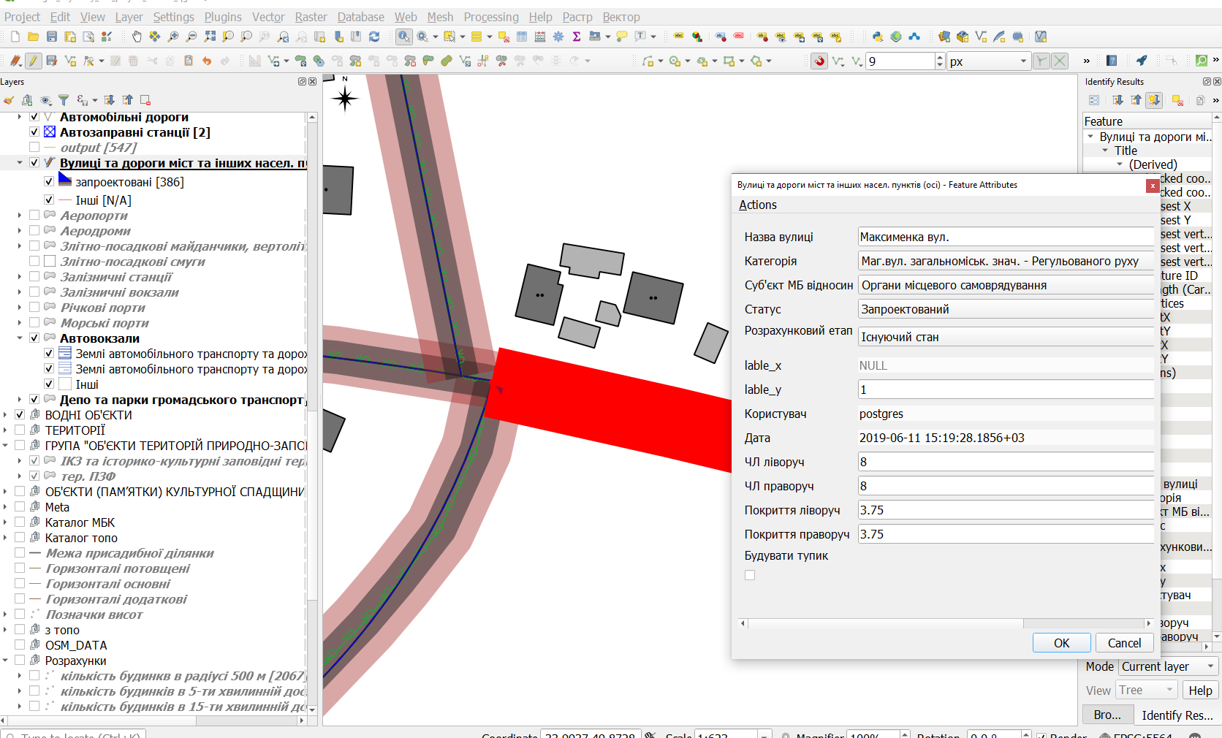Open the Mode Current layer dropdown
This screenshot has height=738, width=1222.
click(1168, 666)
